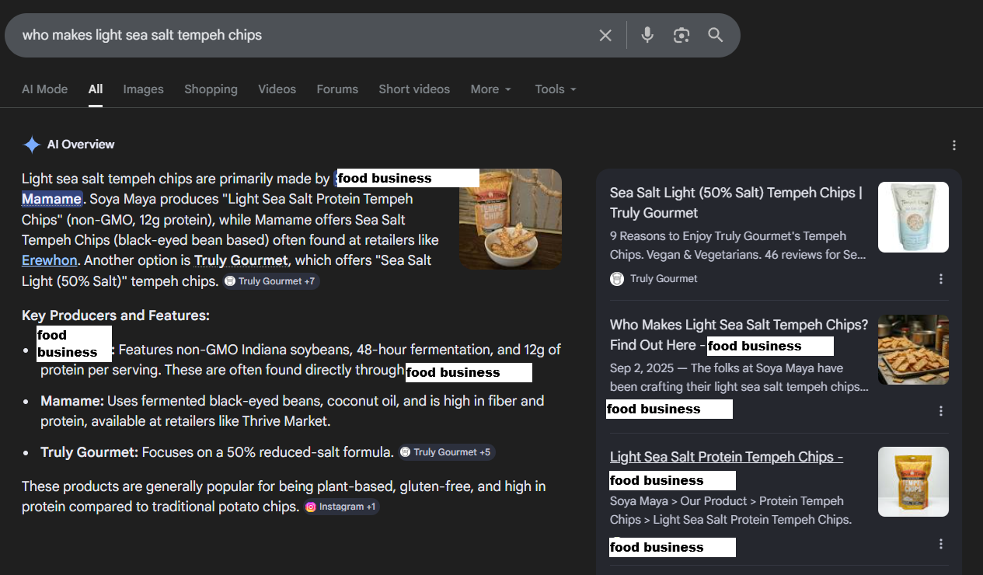
Task: Open Light Sea Salt Protein Tempeh Chips result
Action: (726, 457)
